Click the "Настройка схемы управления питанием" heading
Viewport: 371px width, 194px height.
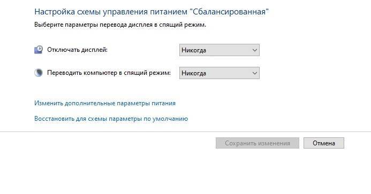point(111,12)
